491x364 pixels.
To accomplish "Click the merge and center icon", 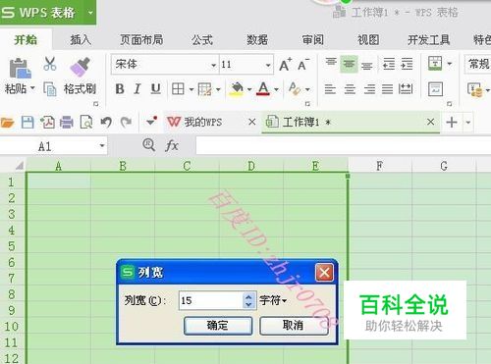I will [x=435, y=63].
